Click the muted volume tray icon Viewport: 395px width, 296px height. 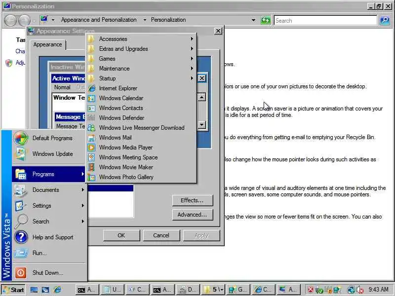point(360,290)
